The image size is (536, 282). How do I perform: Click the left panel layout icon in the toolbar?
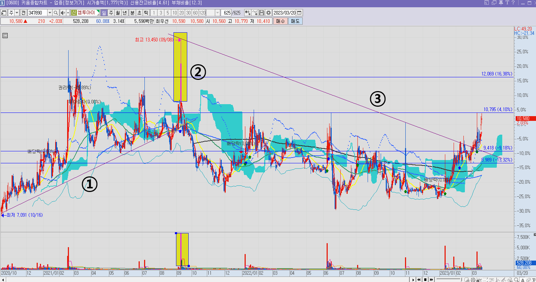4,13
